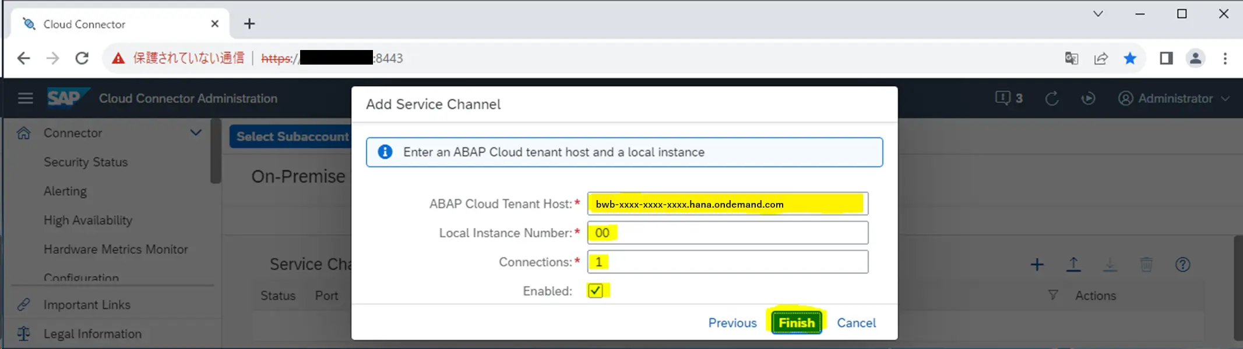Image resolution: width=1243 pixels, height=349 pixels.
Task: Click the Port column header
Action: coord(327,296)
